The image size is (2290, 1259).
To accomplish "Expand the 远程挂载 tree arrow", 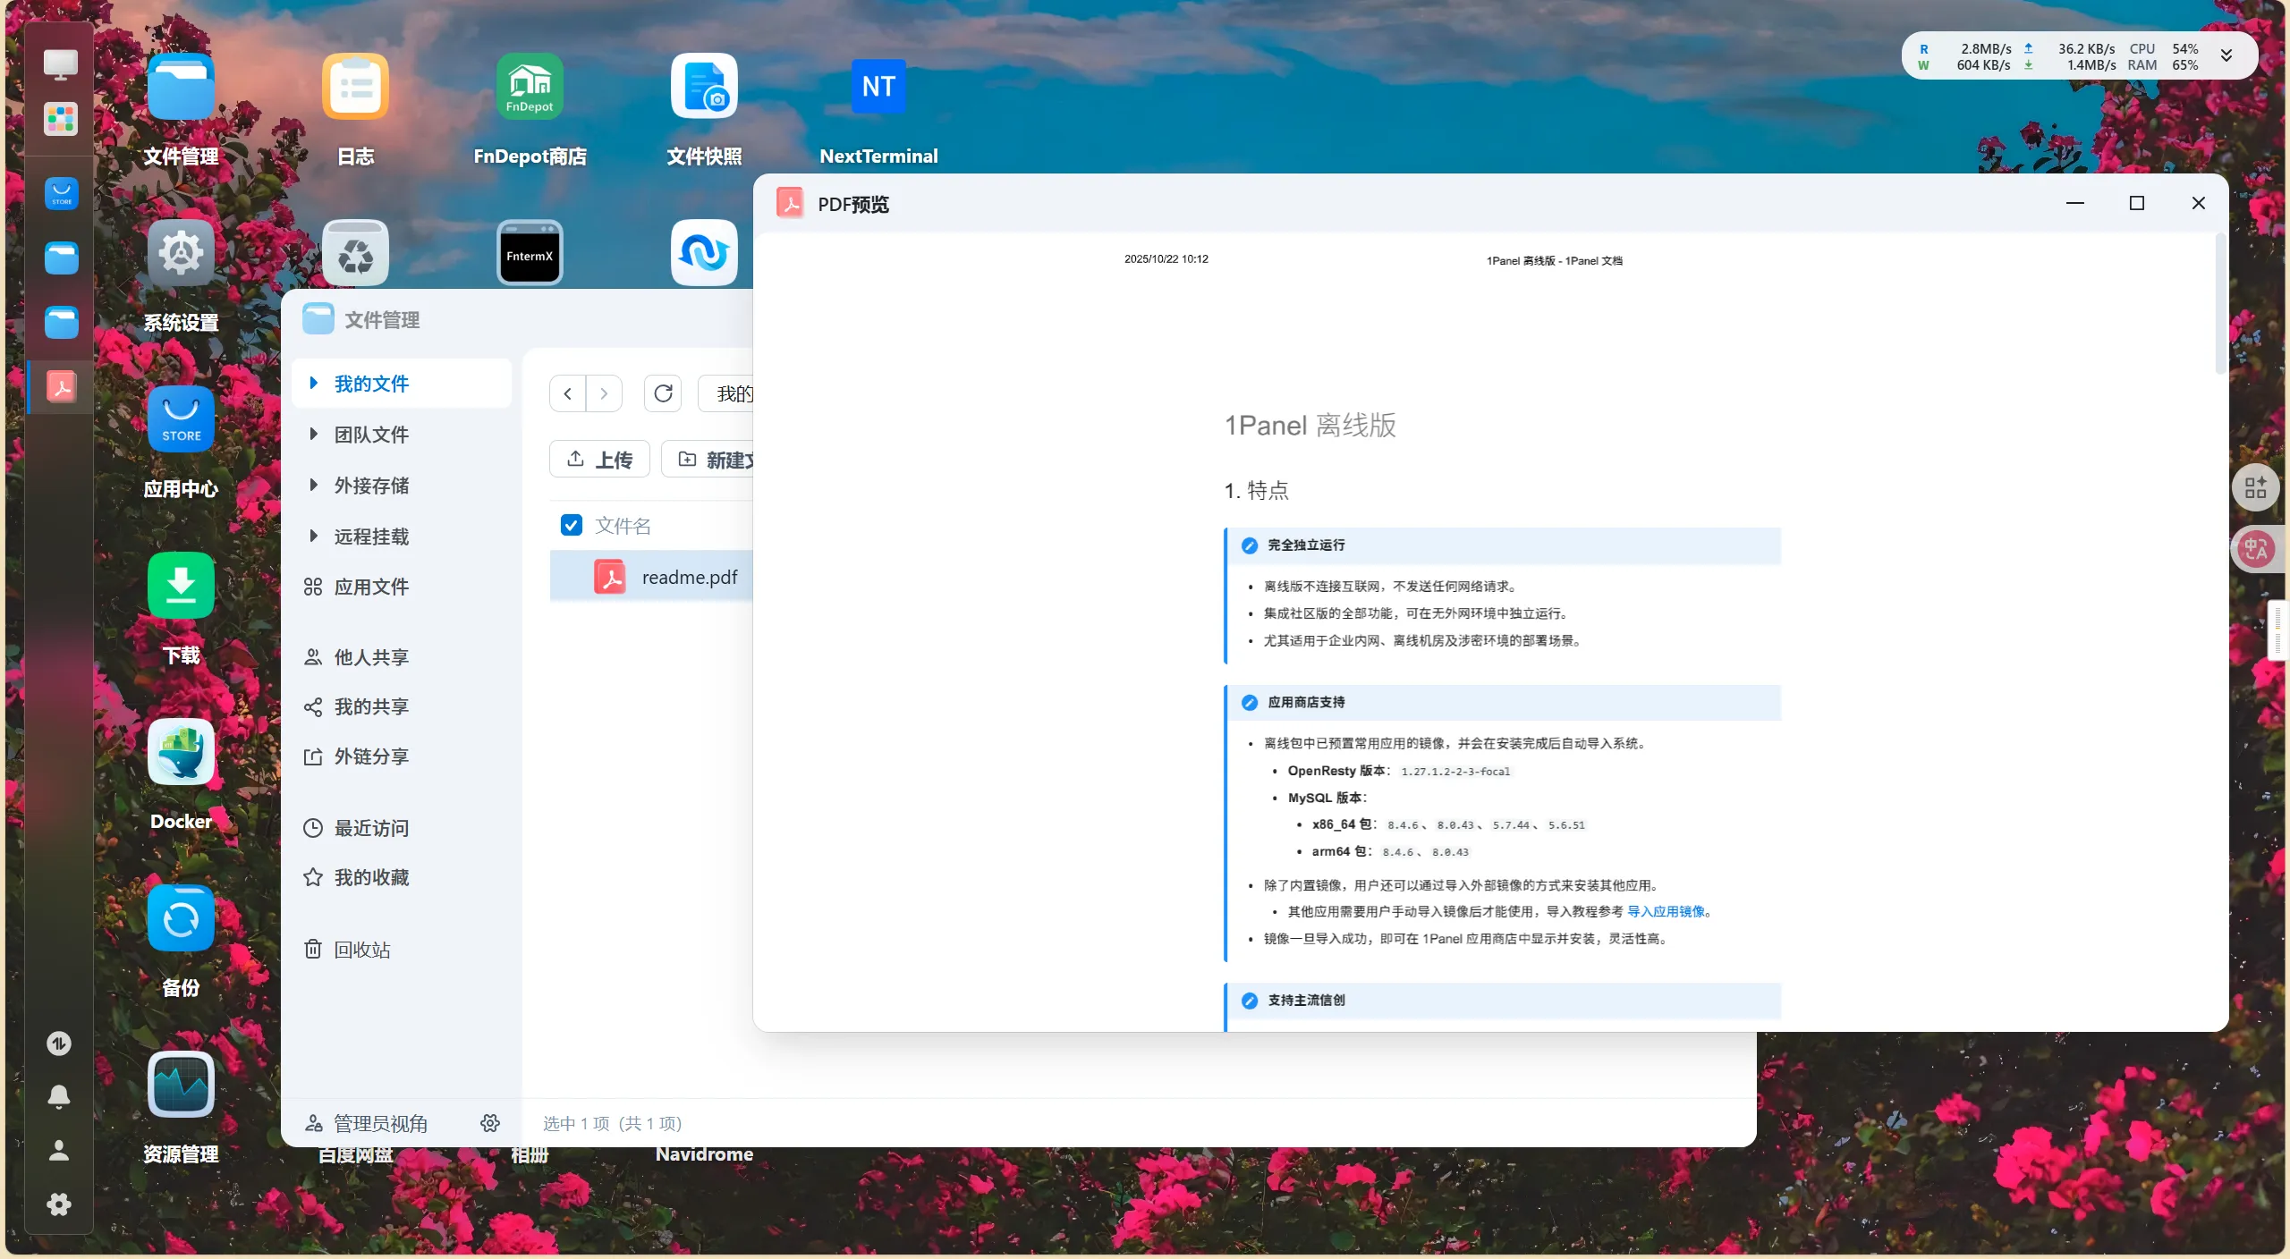I will pyautogui.click(x=314, y=536).
